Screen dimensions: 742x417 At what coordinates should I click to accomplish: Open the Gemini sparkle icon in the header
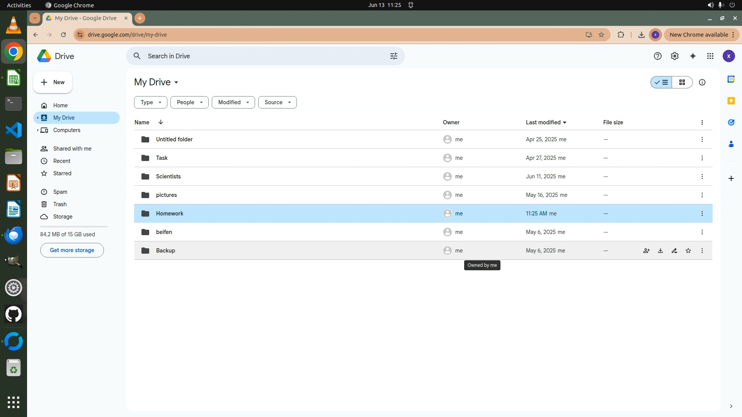pyautogui.click(x=693, y=56)
